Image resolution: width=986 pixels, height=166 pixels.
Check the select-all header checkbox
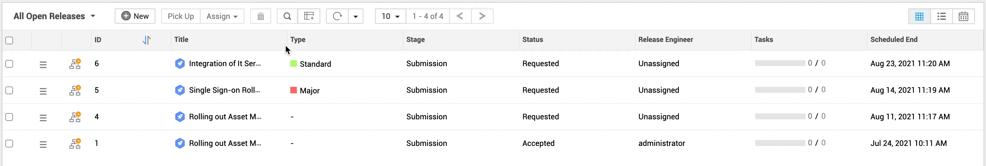pyautogui.click(x=9, y=40)
